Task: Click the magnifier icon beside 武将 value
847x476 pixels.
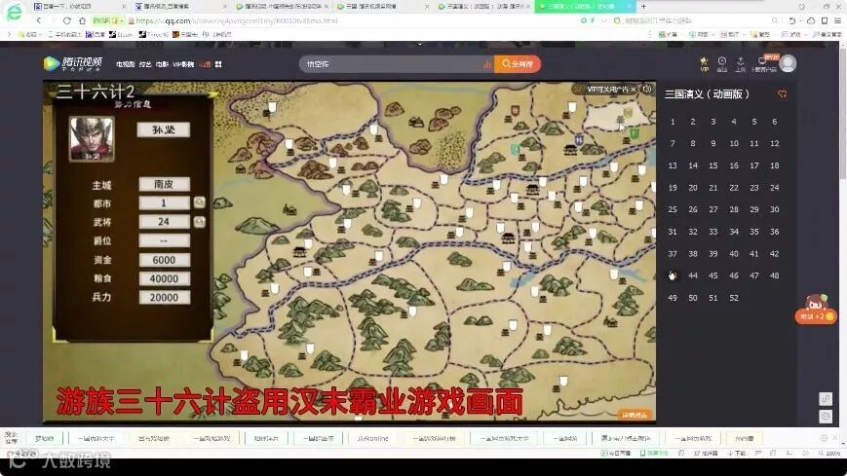Action: [x=200, y=222]
